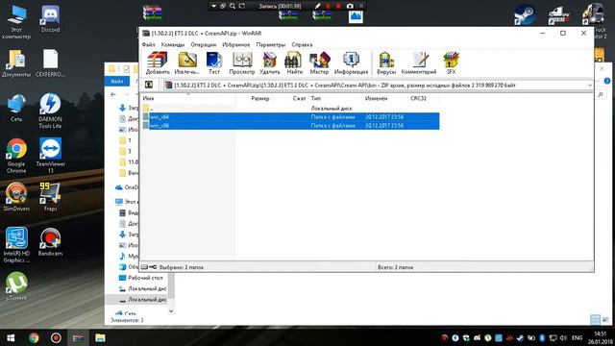615x346 pixels.
Task: Click the Bandicam desktop icon
Action: pos(50,241)
